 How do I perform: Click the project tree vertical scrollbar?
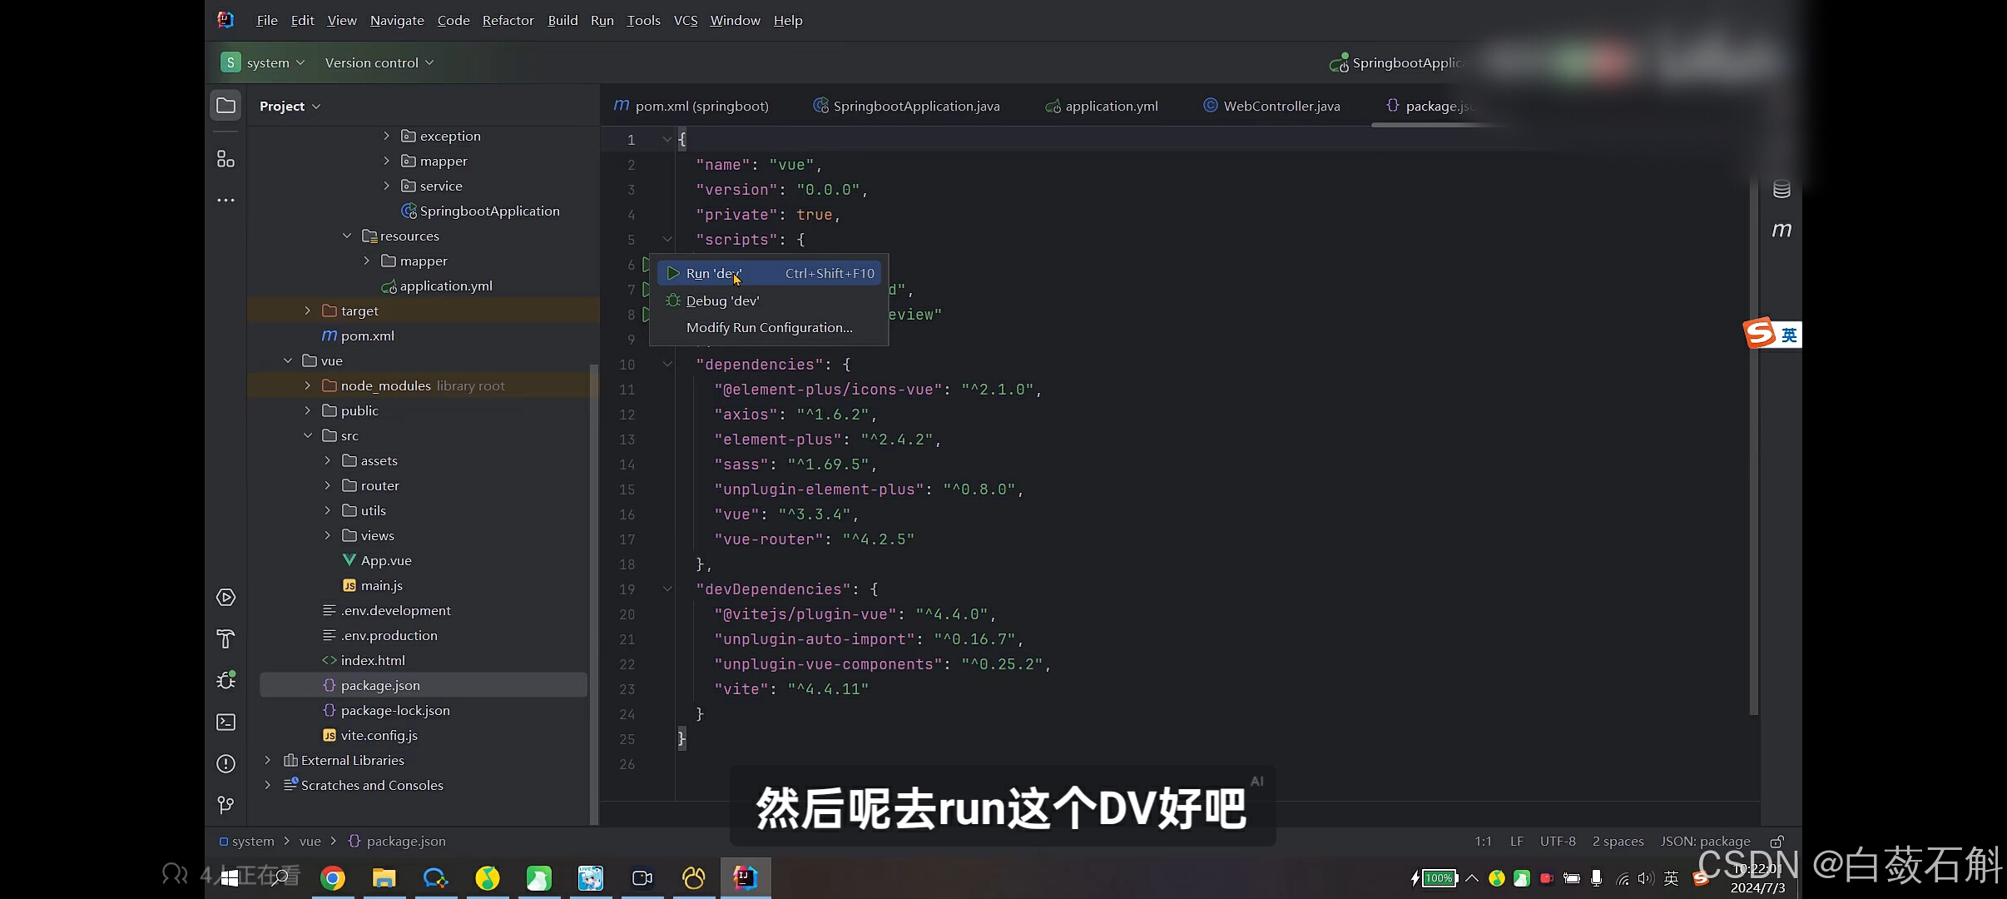[593, 583]
